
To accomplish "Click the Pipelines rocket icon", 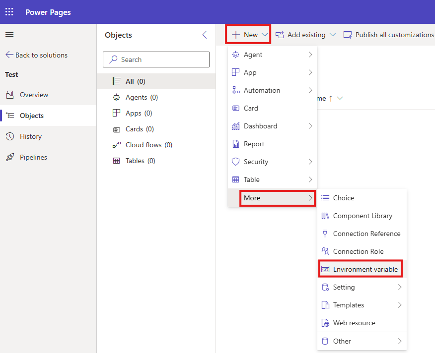I will pos(10,157).
